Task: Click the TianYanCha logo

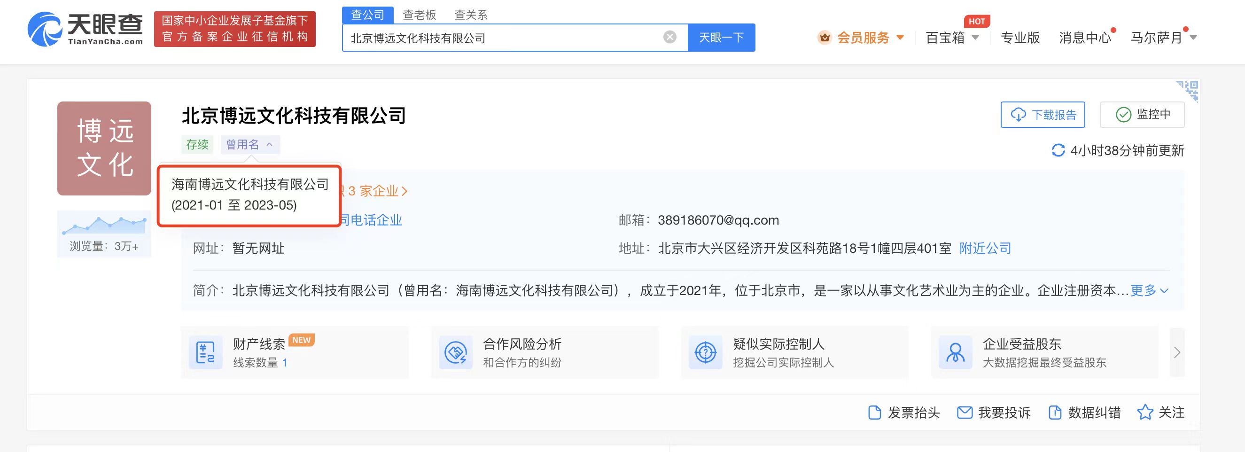Action: (x=86, y=29)
